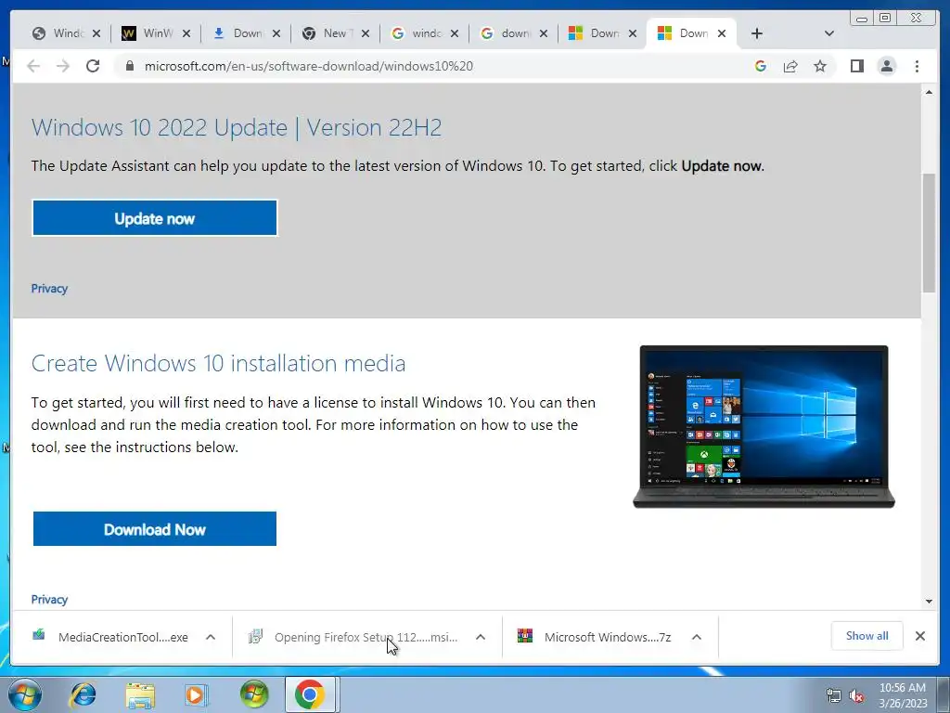Close the WinW tab
This screenshot has width=950, height=713.
[x=186, y=34]
